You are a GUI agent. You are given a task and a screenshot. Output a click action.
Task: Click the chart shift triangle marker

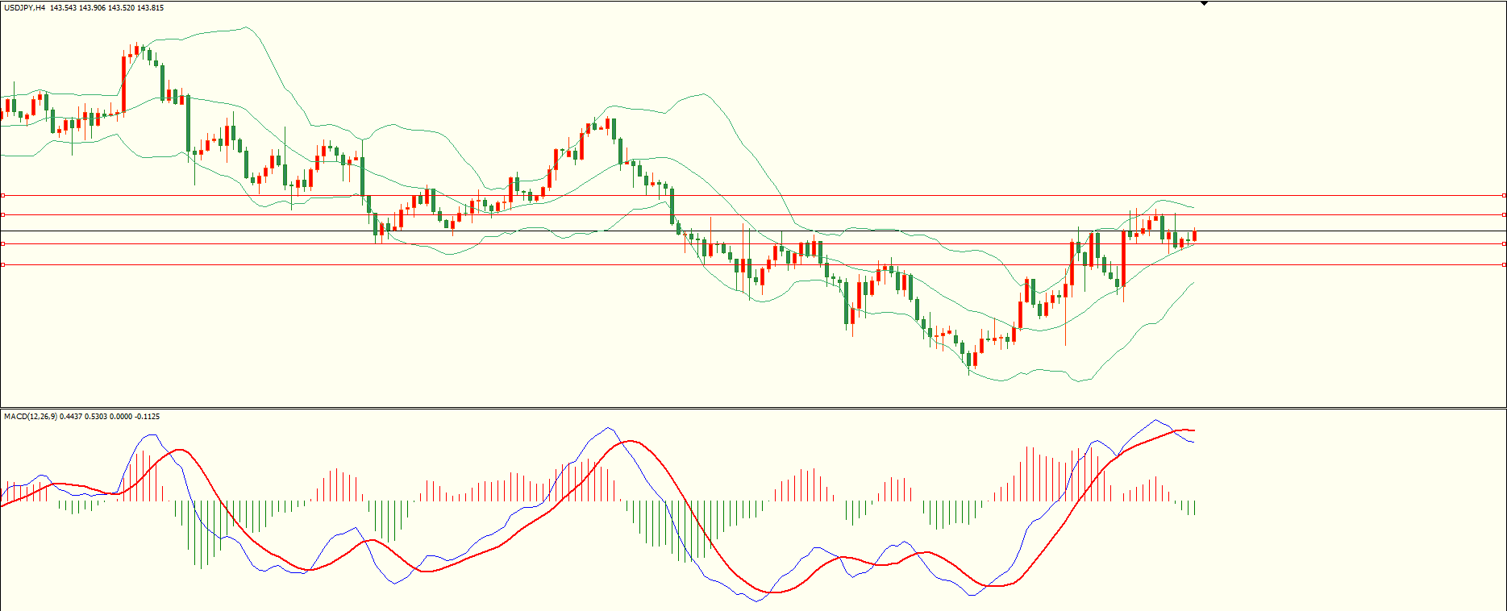(1204, 3)
